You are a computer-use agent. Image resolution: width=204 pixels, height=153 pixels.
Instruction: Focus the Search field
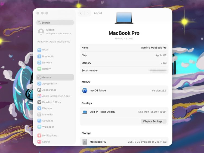point(55,23)
